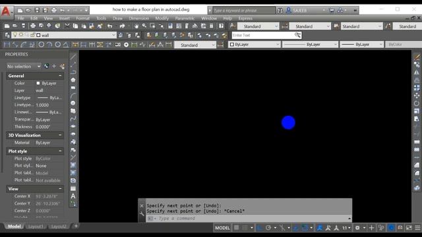
Task: Toggle ortho mode in status bar
Action: click(x=259, y=228)
